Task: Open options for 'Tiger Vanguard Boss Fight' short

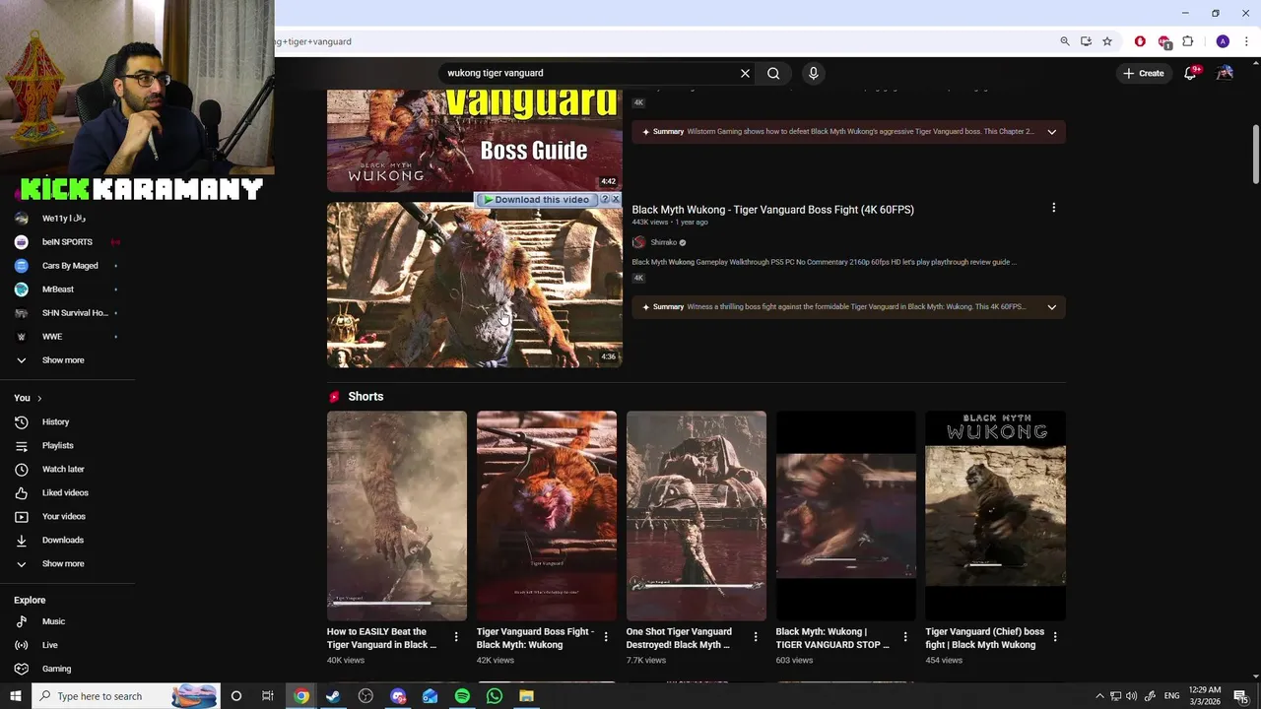Action: point(606,637)
